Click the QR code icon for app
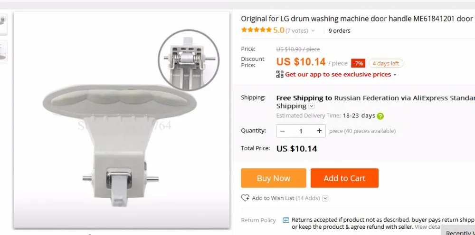Image resolution: width=475 pixels, height=235 pixels. (x=280, y=74)
